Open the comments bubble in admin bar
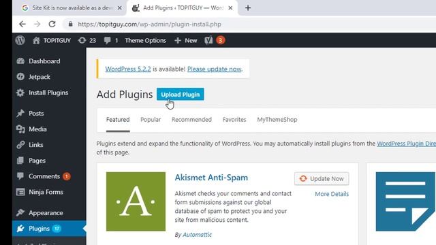The image size is (436, 245). pyautogui.click(x=111, y=41)
